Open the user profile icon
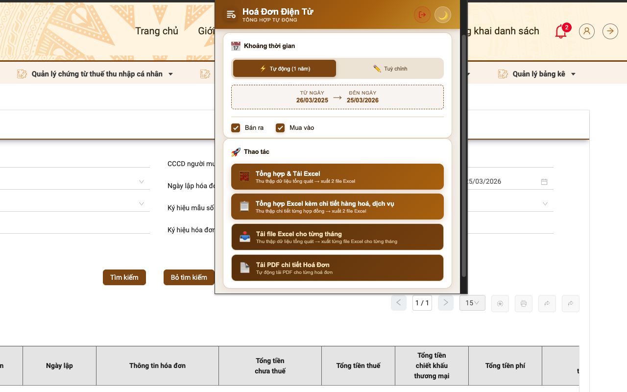This screenshot has height=392, width=627. point(587,31)
